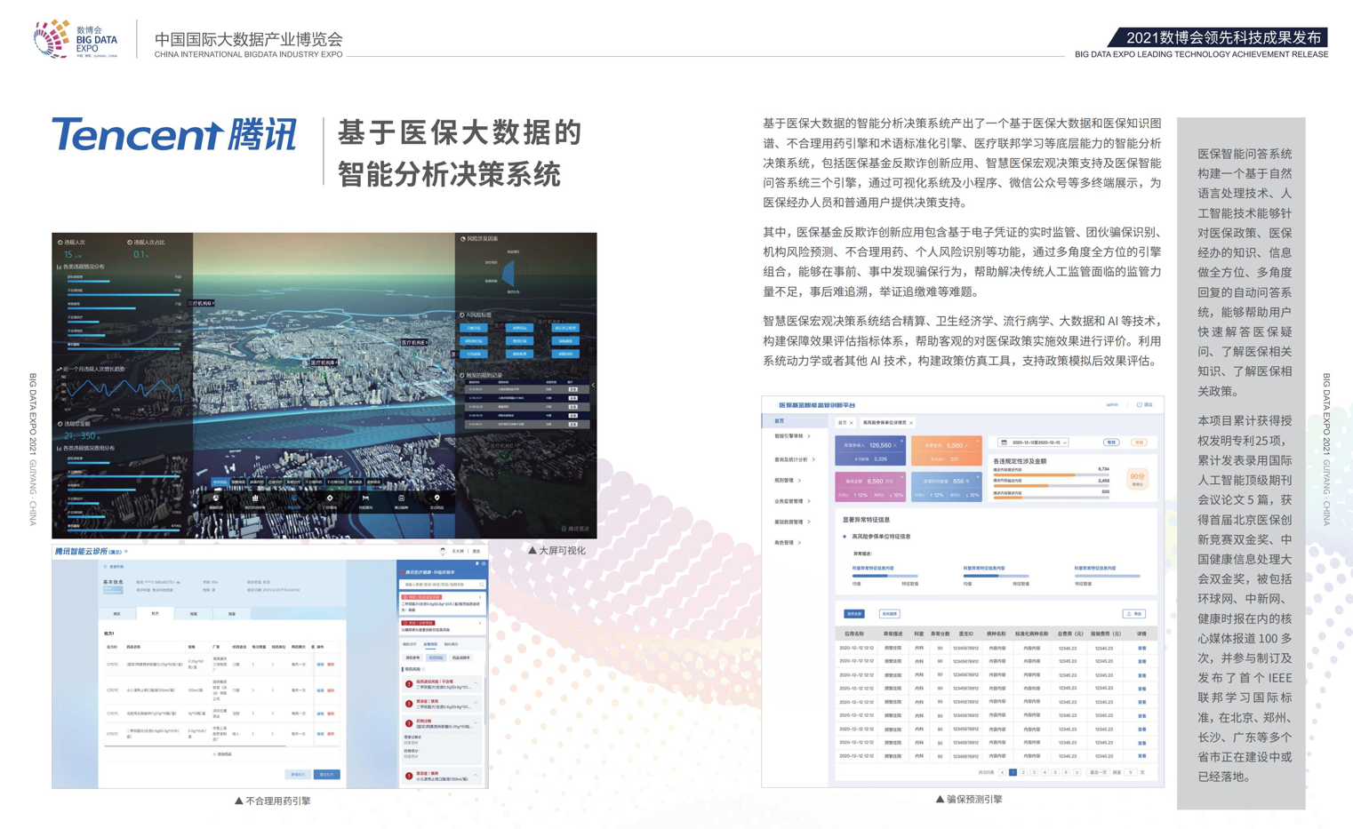Viewport: 1353px width, 829px height.
Task: Click the hospital bed icon in dashboard toolbar
Action: coord(365,498)
